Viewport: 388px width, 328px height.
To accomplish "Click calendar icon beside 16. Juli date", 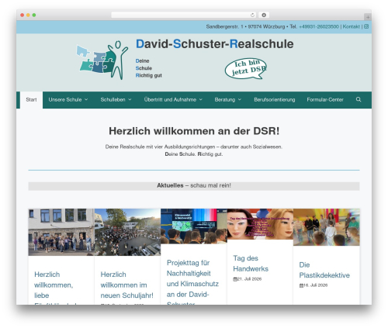I will coord(301,285).
